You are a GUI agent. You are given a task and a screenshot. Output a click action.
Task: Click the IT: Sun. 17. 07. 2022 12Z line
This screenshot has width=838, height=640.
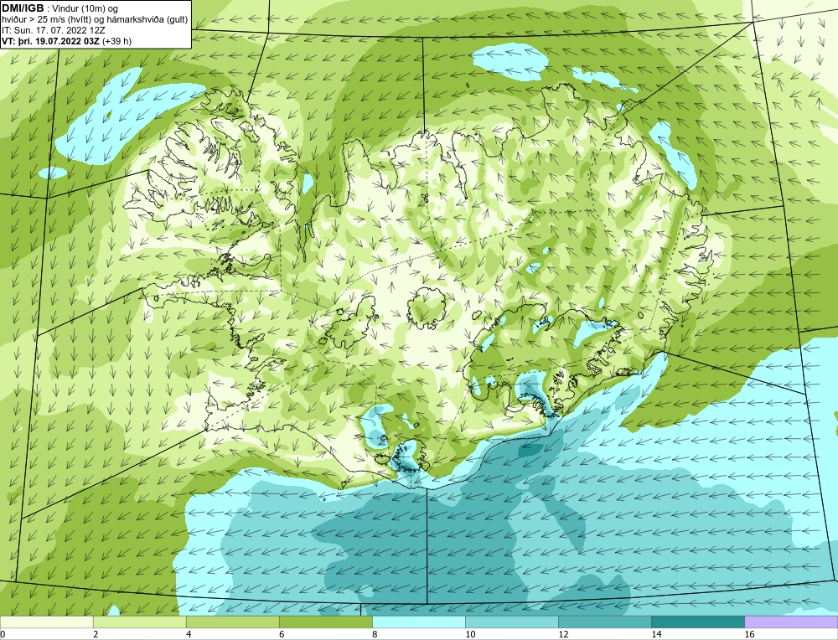tap(53, 30)
